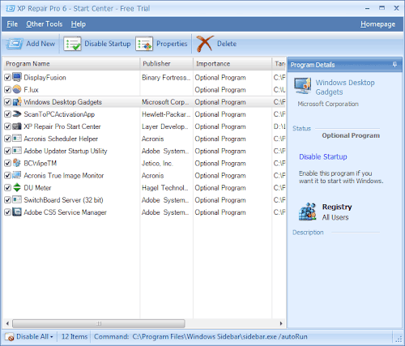The image size is (405, 346).
Task: Uncheck the Adobe Updater Startup Utility checkbox
Action: click(7, 152)
